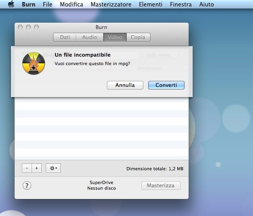
Task: Open the Elementi menu
Action: click(x=151, y=4)
